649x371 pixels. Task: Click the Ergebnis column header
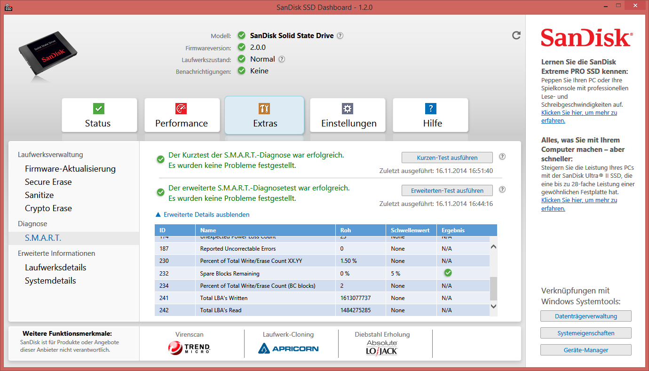[467, 230]
